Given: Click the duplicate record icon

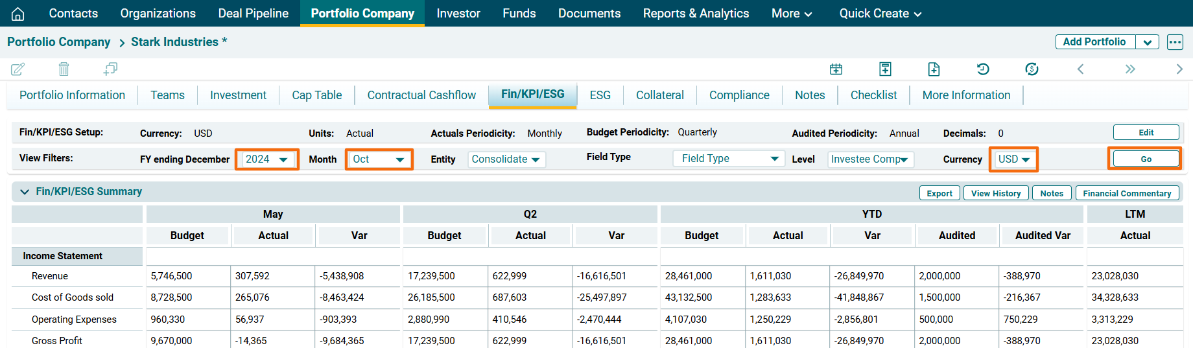Looking at the screenshot, I should (110, 69).
